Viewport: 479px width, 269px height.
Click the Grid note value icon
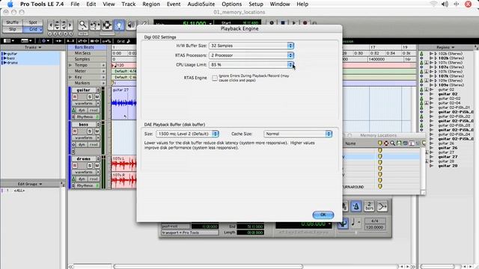pyautogui.click(x=128, y=41)
